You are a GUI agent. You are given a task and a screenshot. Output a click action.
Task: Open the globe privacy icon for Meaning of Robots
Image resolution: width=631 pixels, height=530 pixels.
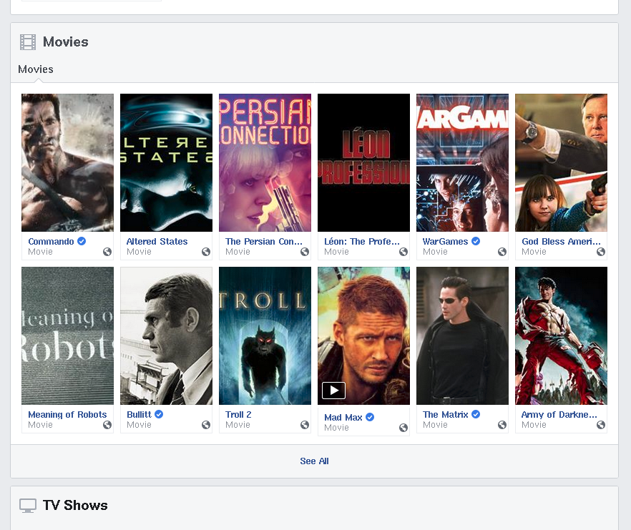107,425
